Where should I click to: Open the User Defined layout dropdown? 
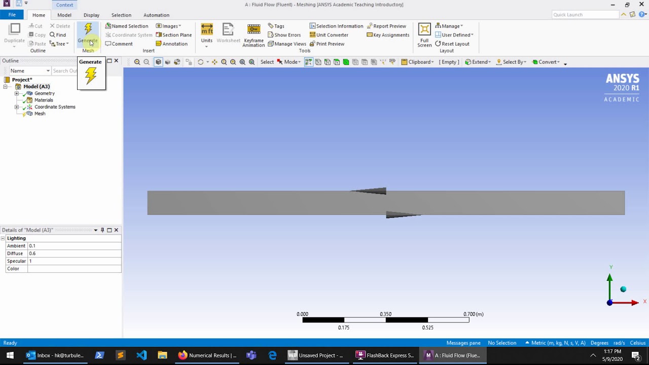click(454, 35)
